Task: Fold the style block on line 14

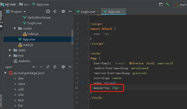Action: (89, 53)
